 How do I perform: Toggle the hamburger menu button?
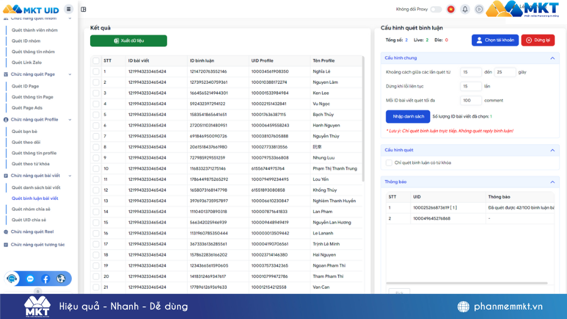68,9
